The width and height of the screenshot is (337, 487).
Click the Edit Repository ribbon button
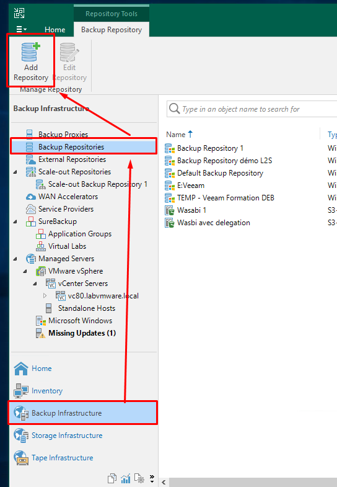coord(69,61)
